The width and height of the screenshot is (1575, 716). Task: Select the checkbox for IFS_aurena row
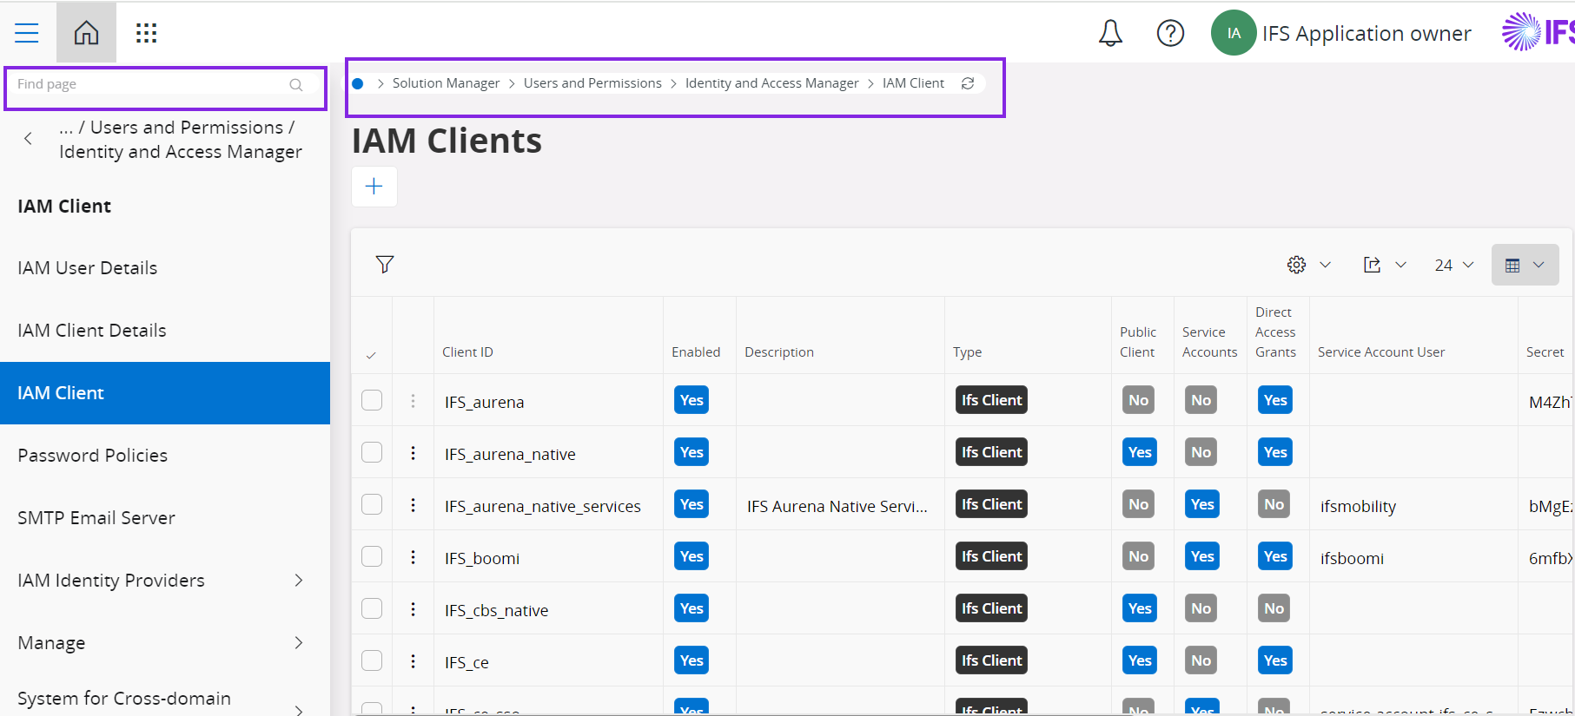tap(372, 400)
